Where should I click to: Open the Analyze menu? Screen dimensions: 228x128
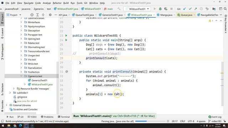click(47, 3)
